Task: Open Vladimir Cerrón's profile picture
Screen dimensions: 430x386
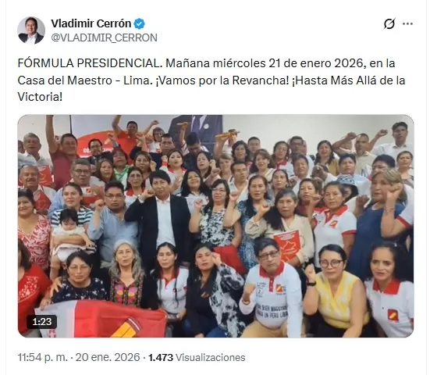Action: [31, 30]
